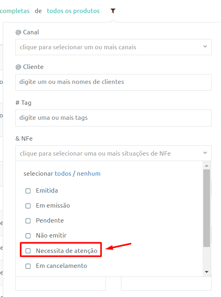
Task: Check Necessita de atenção option
Action: coord(28,251)
